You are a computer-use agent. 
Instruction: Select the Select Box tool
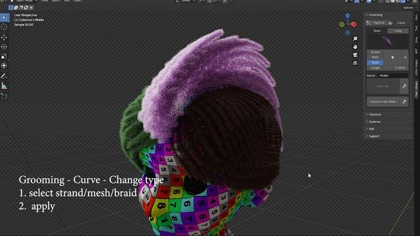pyautogui.click(x=4, y=18)
